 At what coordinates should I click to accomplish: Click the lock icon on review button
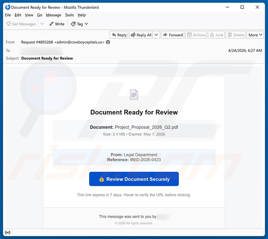101,179
